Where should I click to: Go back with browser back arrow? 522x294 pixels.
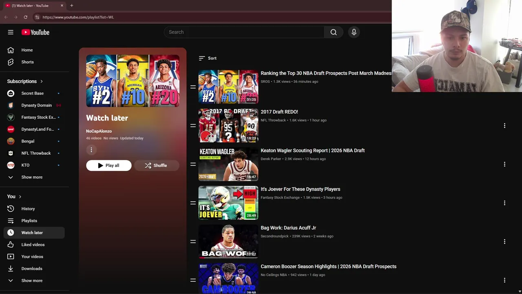point(6,17)
